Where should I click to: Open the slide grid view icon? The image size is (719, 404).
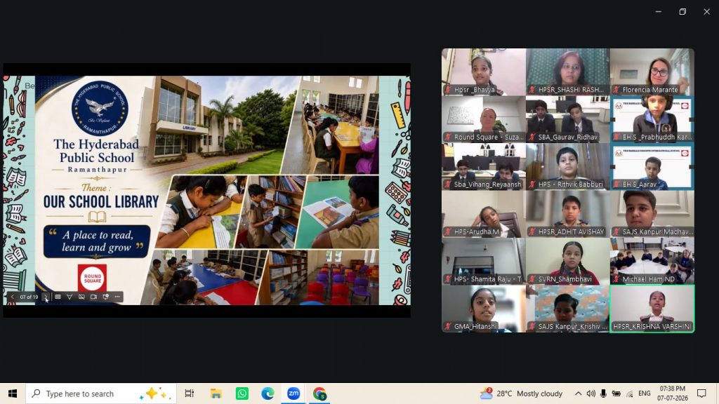[58, 297]
